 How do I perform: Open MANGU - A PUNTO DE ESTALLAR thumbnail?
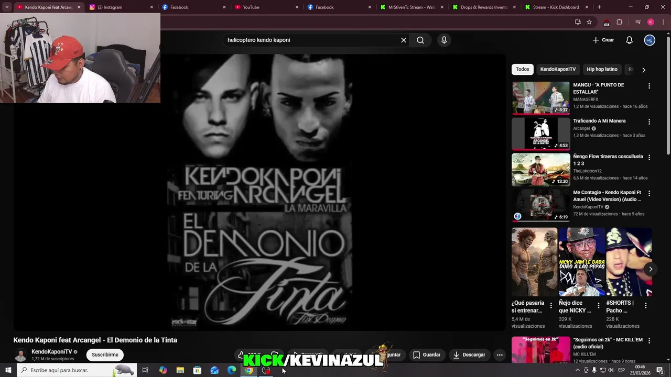(x=540, y=98)
